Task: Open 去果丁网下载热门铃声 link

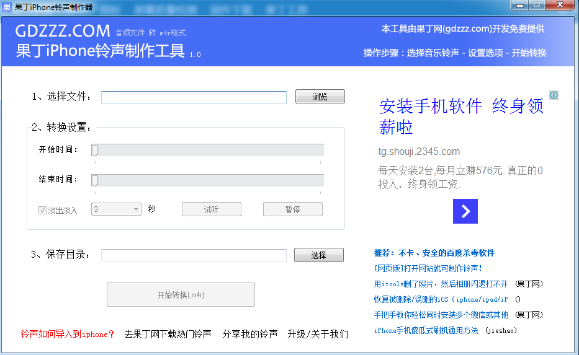Action: 168,334
